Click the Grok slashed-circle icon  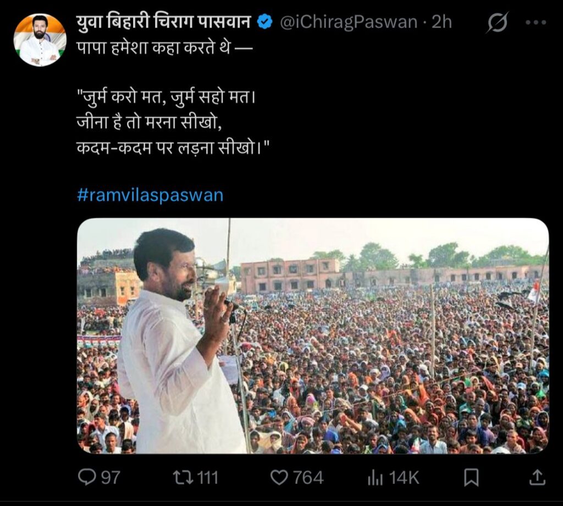tap(498, 23)
